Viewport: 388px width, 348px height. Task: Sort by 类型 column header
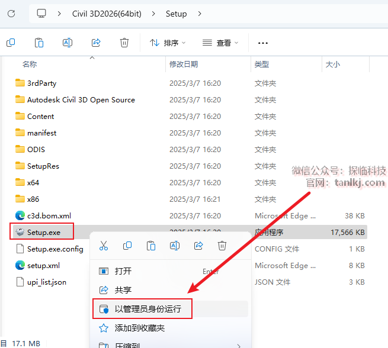coord(262,65)
